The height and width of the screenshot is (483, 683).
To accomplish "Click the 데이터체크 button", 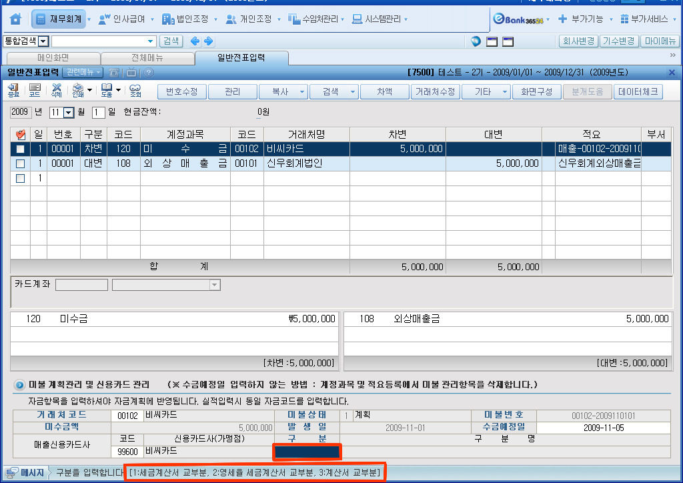I will (638, 91).
